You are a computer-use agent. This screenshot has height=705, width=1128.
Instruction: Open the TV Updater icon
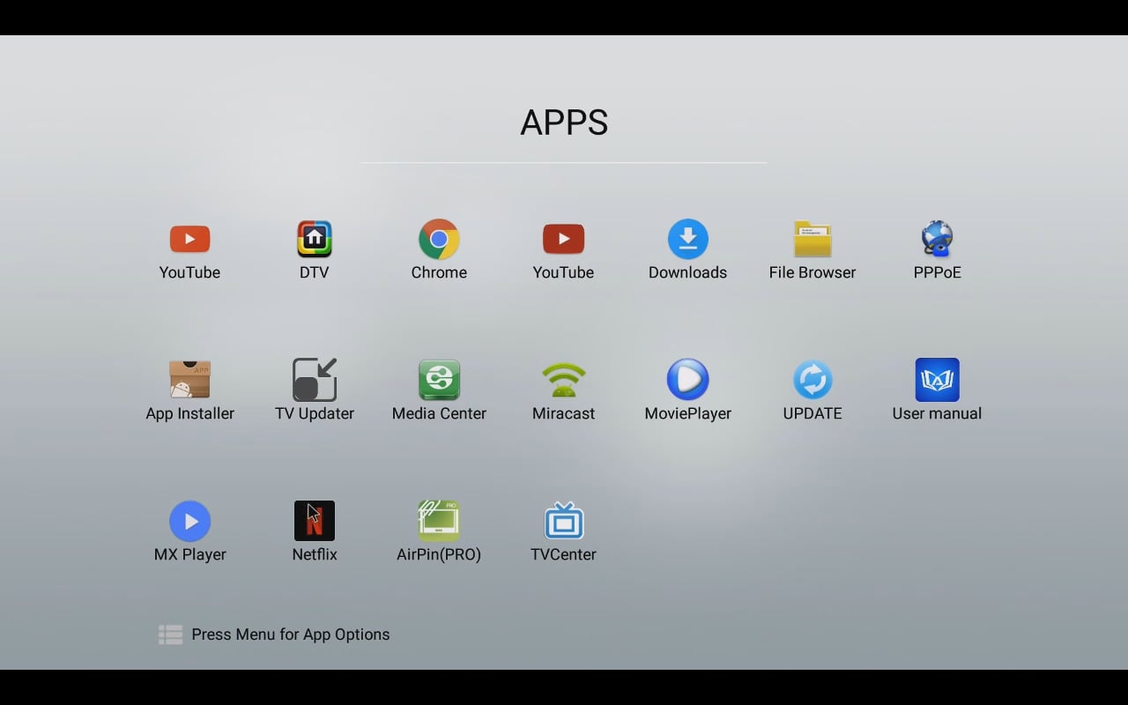pyautogui.click(x=315, y=380)
